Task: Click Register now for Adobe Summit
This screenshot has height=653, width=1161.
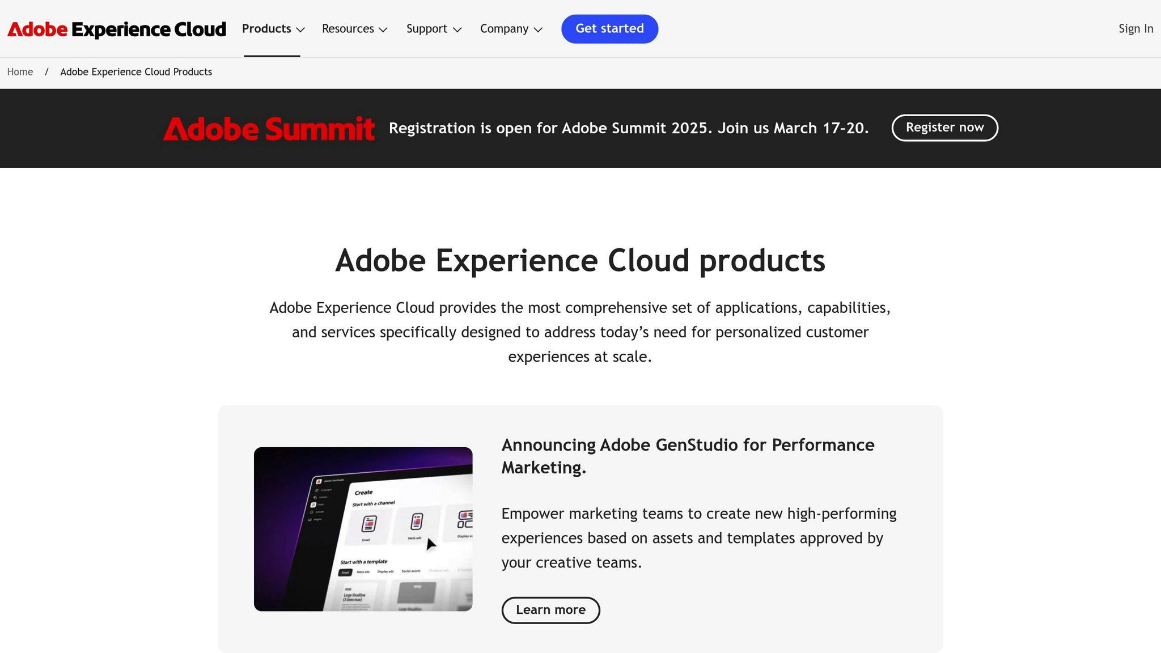Action: pos(944,128)
